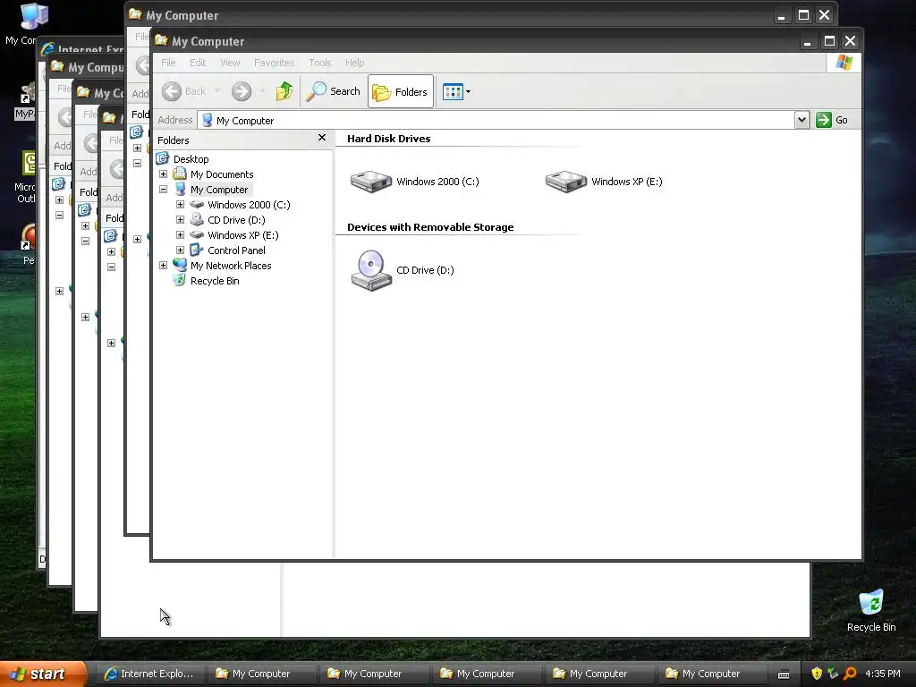Open the Edit menu
Viewport: 916px width, 687px height.
198,63
